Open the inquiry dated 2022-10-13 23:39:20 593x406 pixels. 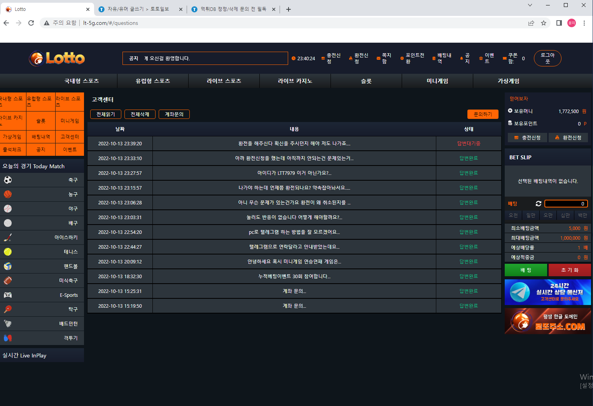(x=294, y=143)
